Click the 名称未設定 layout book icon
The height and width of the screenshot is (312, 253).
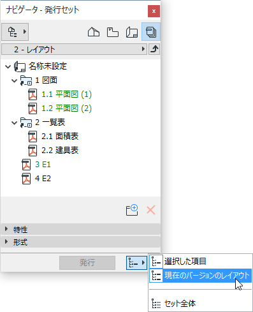[x=20, y=66]
